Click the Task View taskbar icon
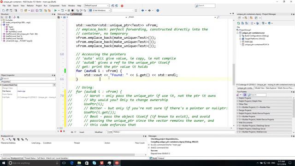295x166 pixels. [x=64, y=163]
